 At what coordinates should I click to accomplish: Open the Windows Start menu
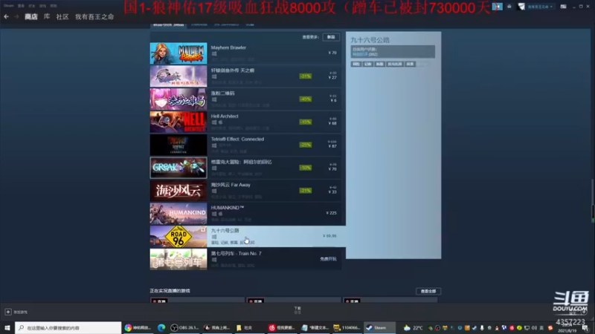tap(7, 327)
